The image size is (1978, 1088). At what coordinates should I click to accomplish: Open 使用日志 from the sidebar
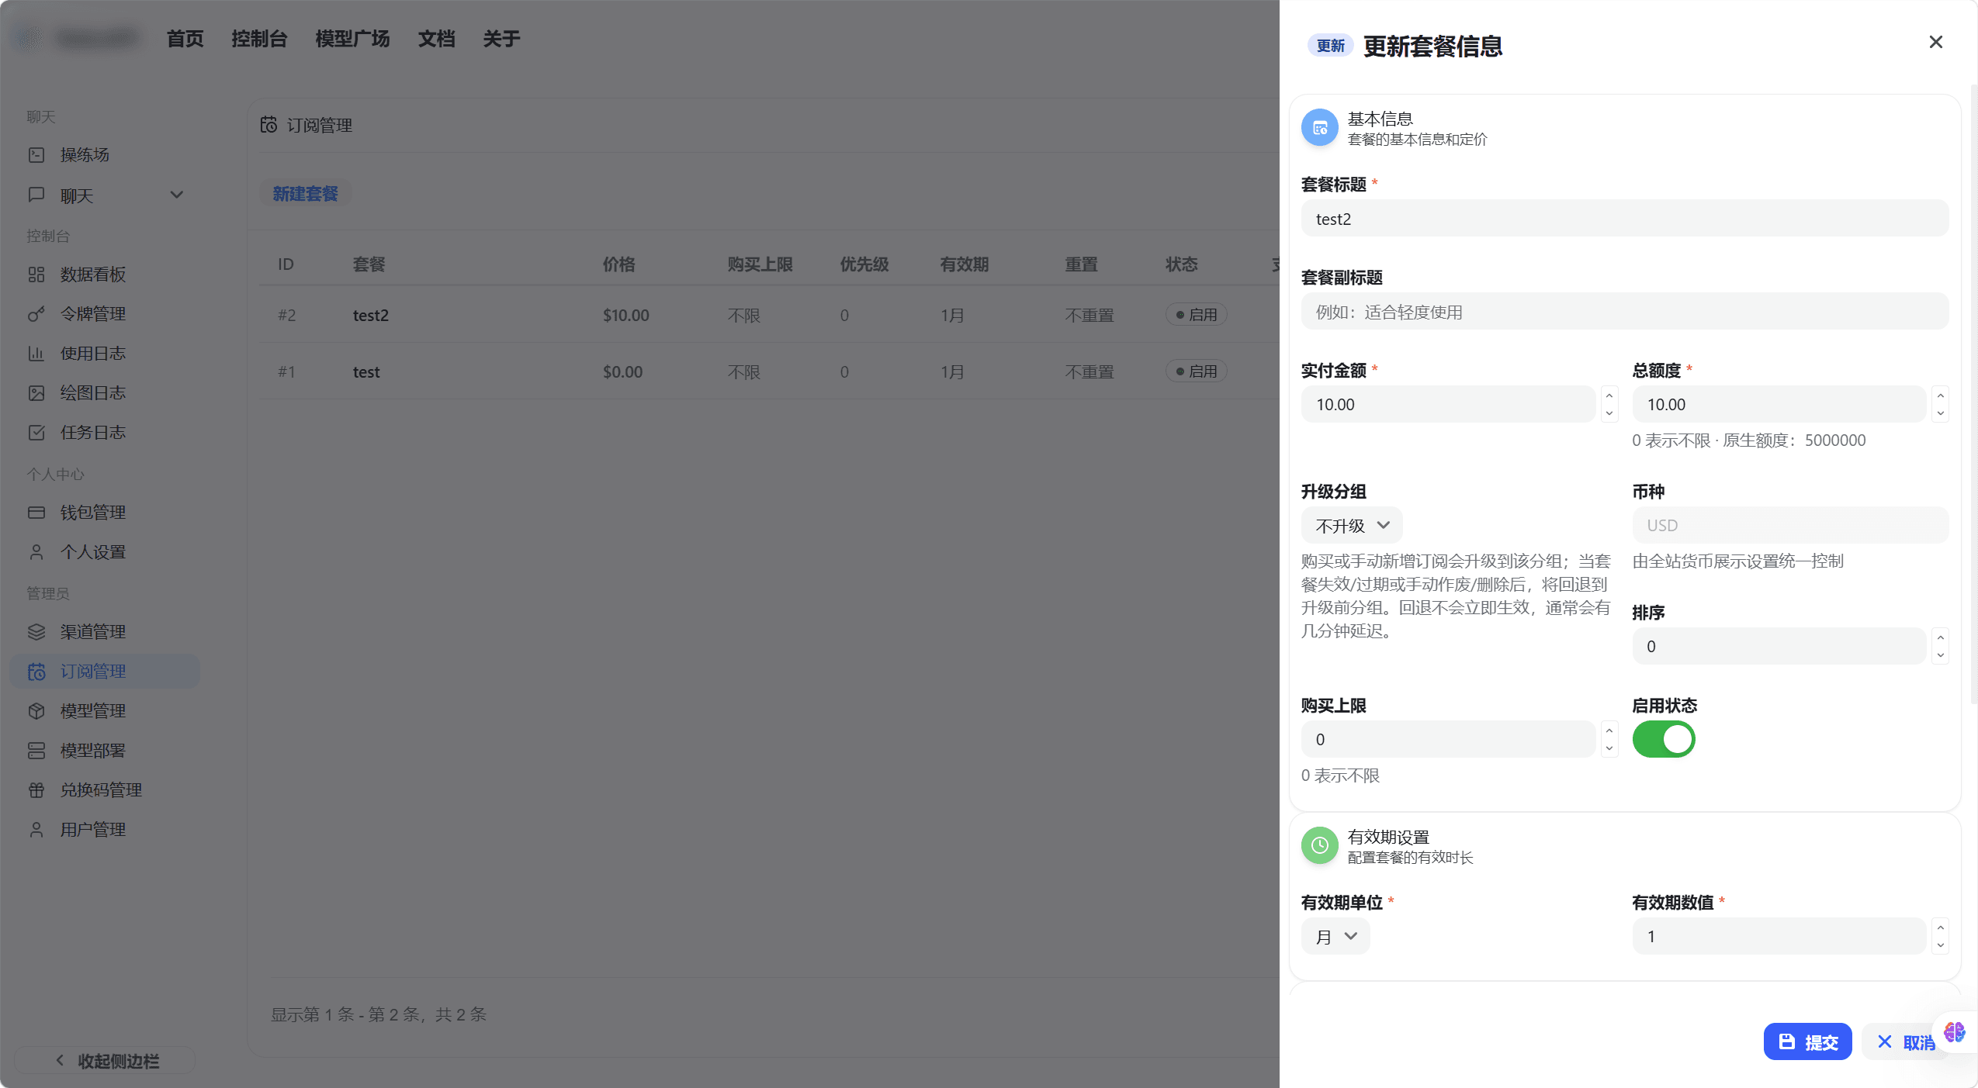pyautogui.click(x=37, y=353)
